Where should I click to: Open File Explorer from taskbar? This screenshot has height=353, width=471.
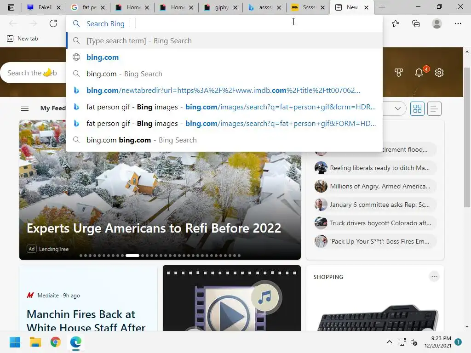[x=35, y=342]
